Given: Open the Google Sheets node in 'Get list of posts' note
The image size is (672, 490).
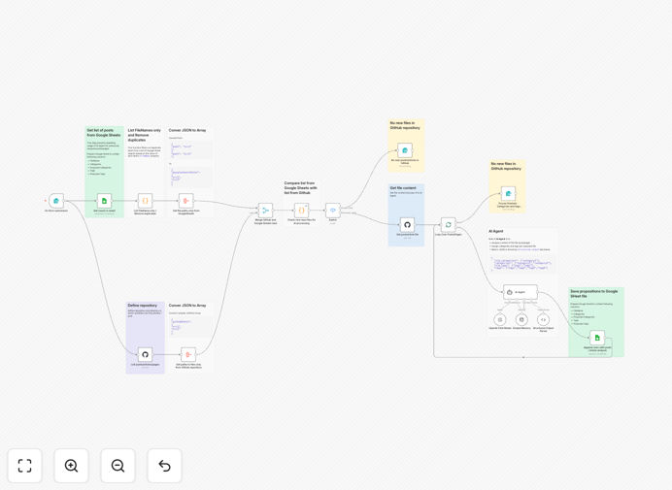Looking at the screenshot, I should [104, 201].
